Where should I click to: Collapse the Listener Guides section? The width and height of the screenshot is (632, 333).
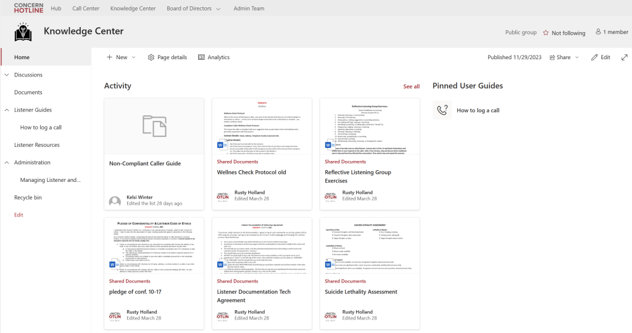click(7, 110)
